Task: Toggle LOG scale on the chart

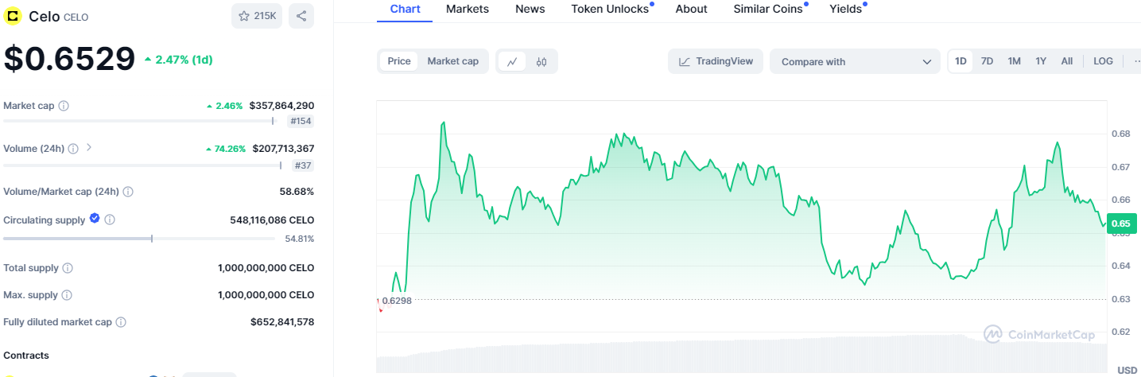Action: click(x=1103, y=61)
